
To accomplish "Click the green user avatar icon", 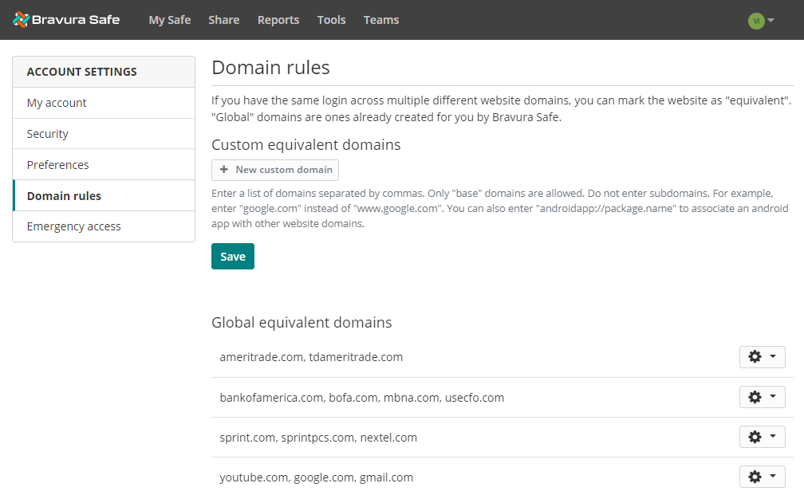I will coord(756,20).
